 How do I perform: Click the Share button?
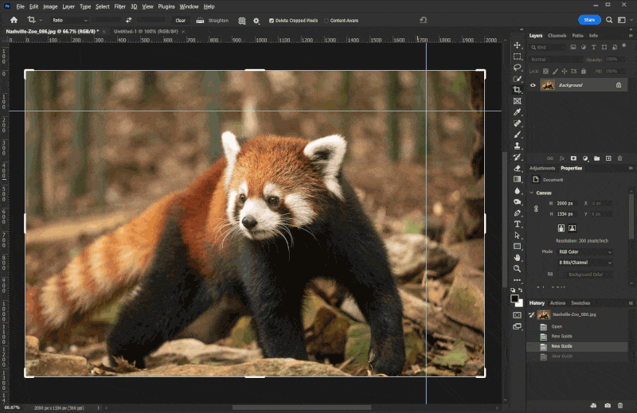tap(589, 20)
